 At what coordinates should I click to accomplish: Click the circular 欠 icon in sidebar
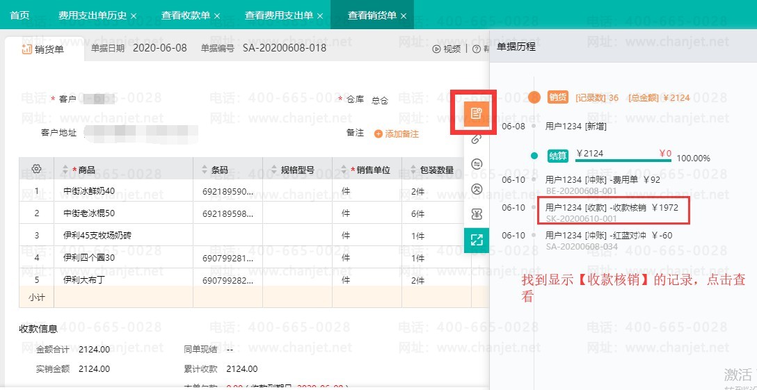pyautogui.click(x=477, y=189)
